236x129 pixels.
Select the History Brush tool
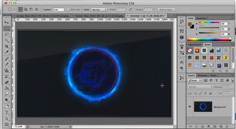coord(6,77)
